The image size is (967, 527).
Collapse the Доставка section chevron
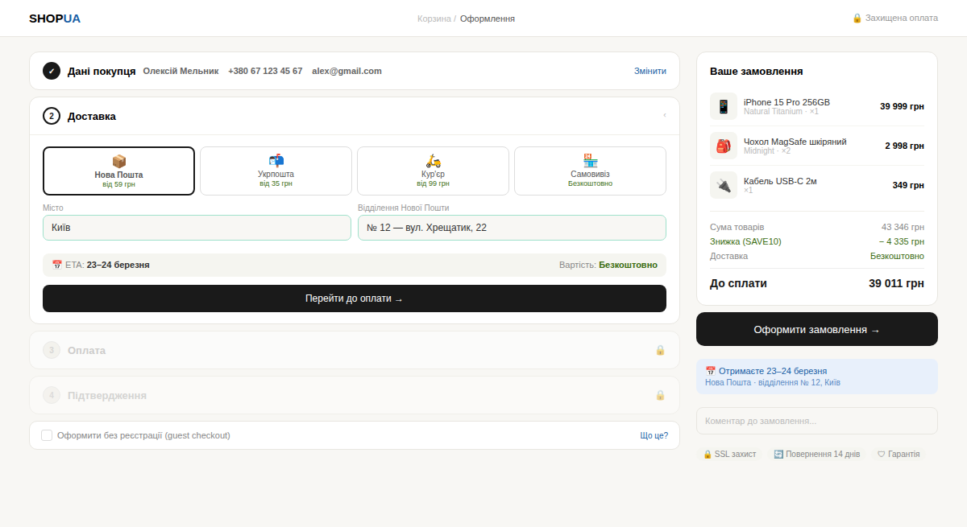[664, 116]
